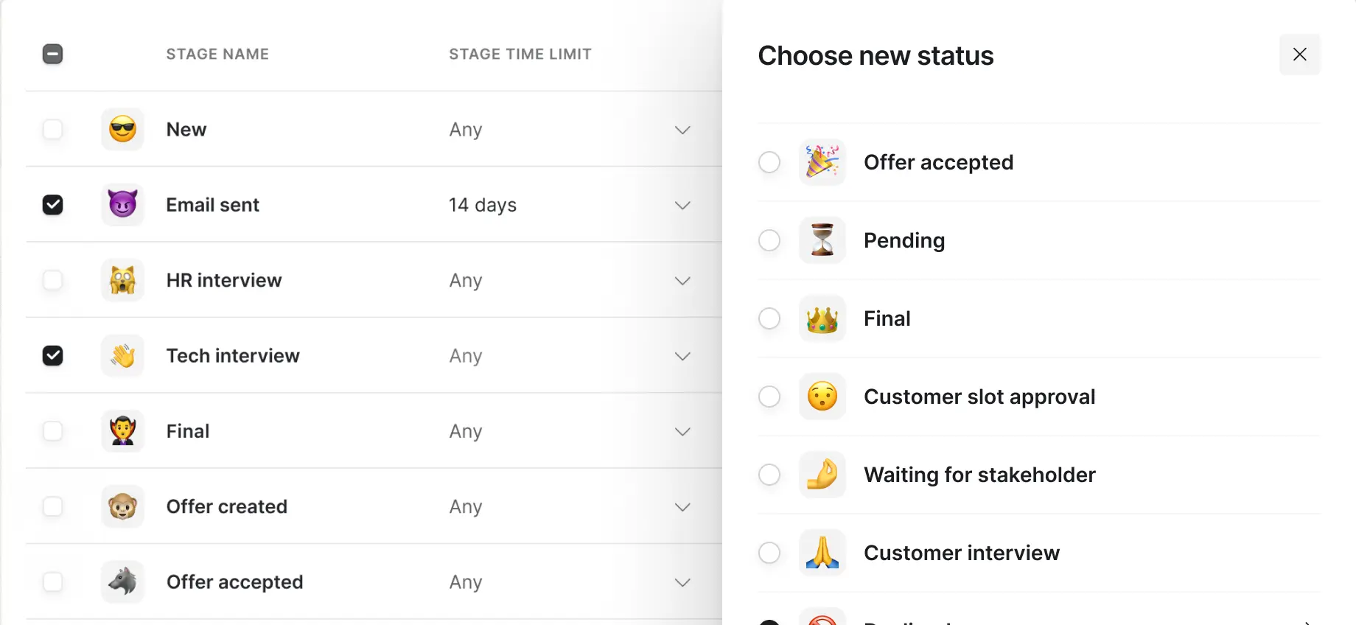This screenshot has width=1356, height=625.
Task: Click the Waiting for stakeholder label
Action: 979,475
